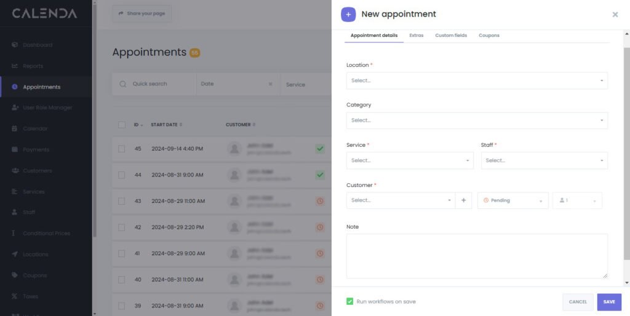Click the Save button
630x316 pixels.
609,302
